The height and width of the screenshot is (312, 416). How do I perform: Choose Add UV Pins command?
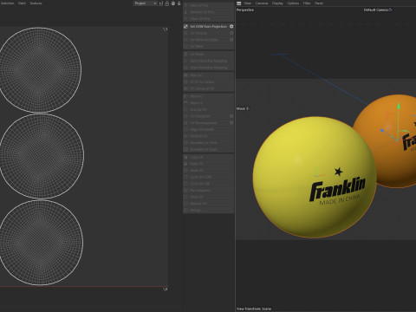tap(209, 5)
